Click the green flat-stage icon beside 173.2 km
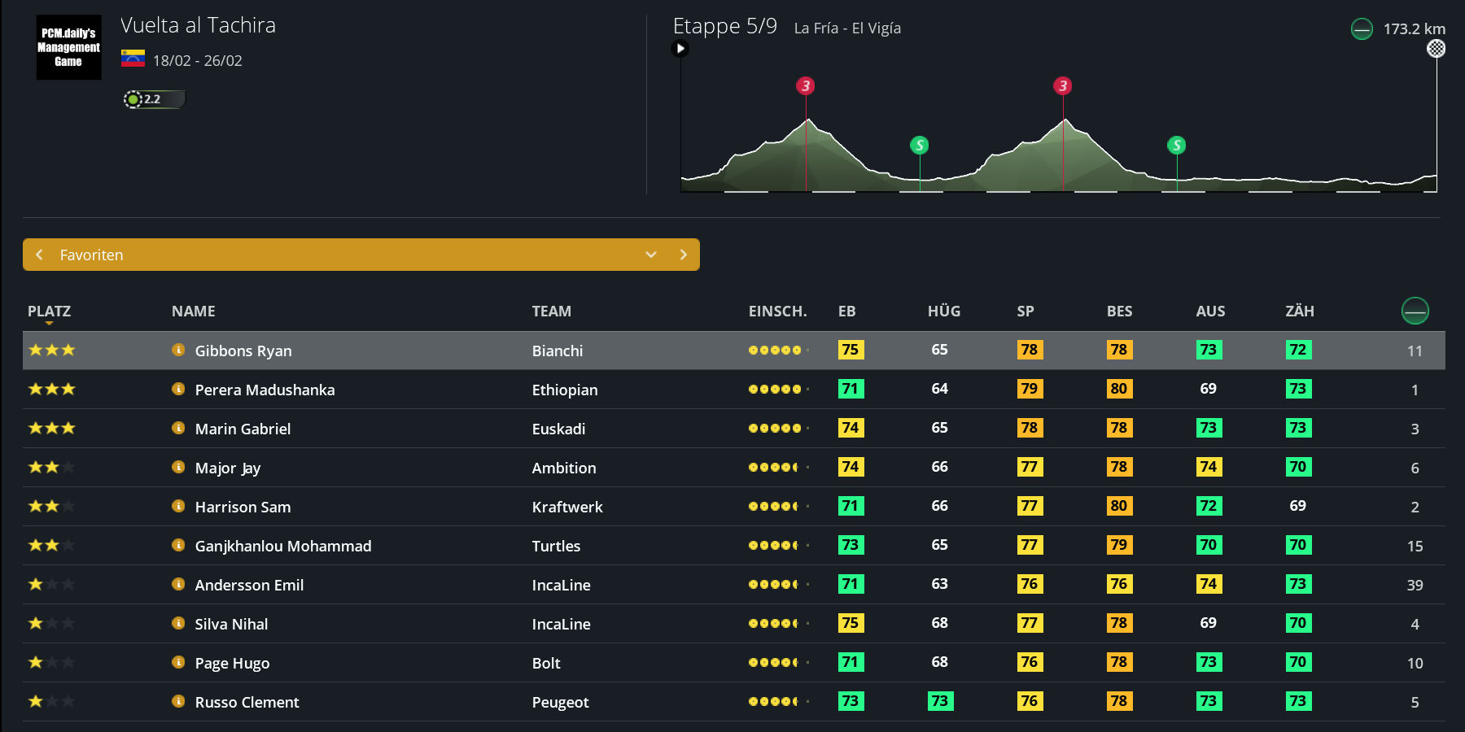1465x732 pixels. point(1362,29)
